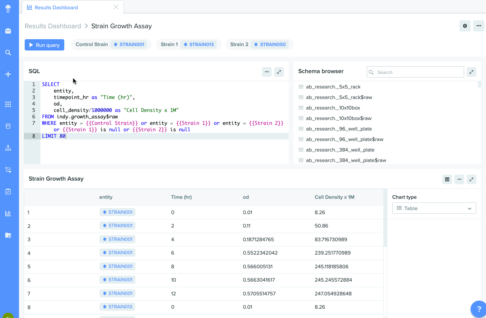Open the applications grid icon in sidebar

point(8,104)
